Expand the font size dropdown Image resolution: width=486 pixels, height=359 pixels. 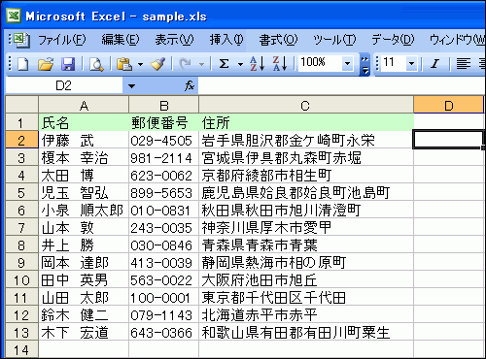point(411,63)
